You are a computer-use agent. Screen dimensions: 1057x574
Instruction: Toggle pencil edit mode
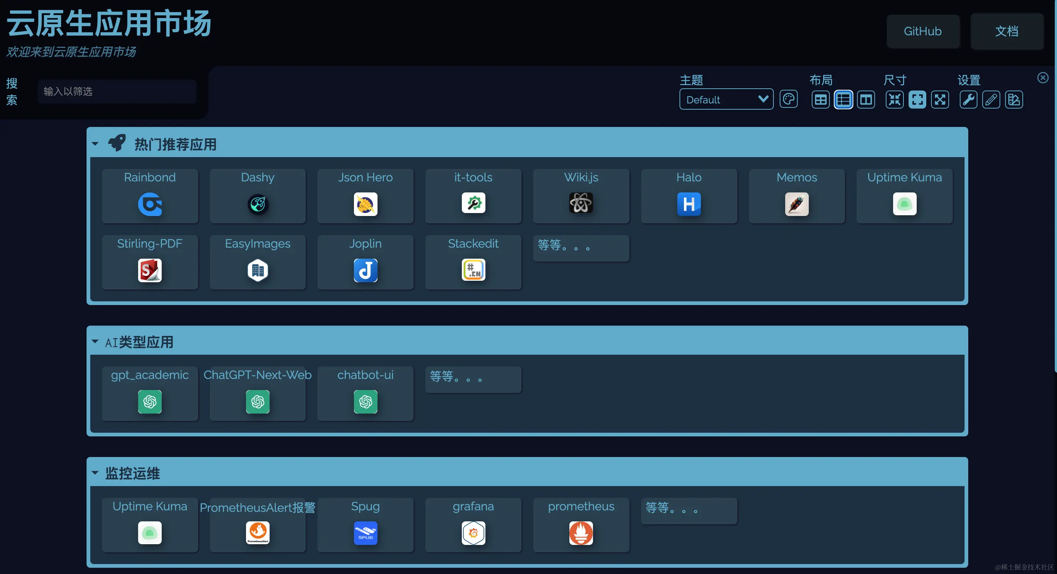click(991, 100)
